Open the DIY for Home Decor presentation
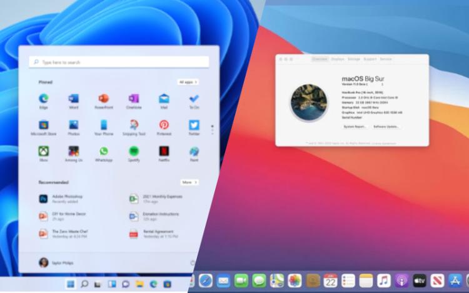The image size is (469, 293). coord(62,216)
